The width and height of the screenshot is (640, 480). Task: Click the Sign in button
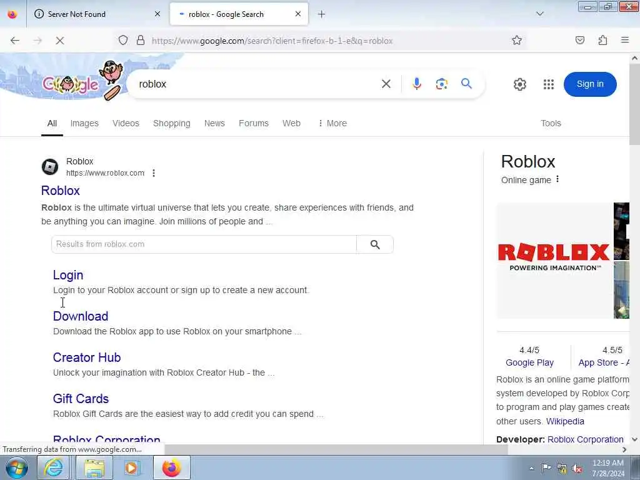(590, 84)
